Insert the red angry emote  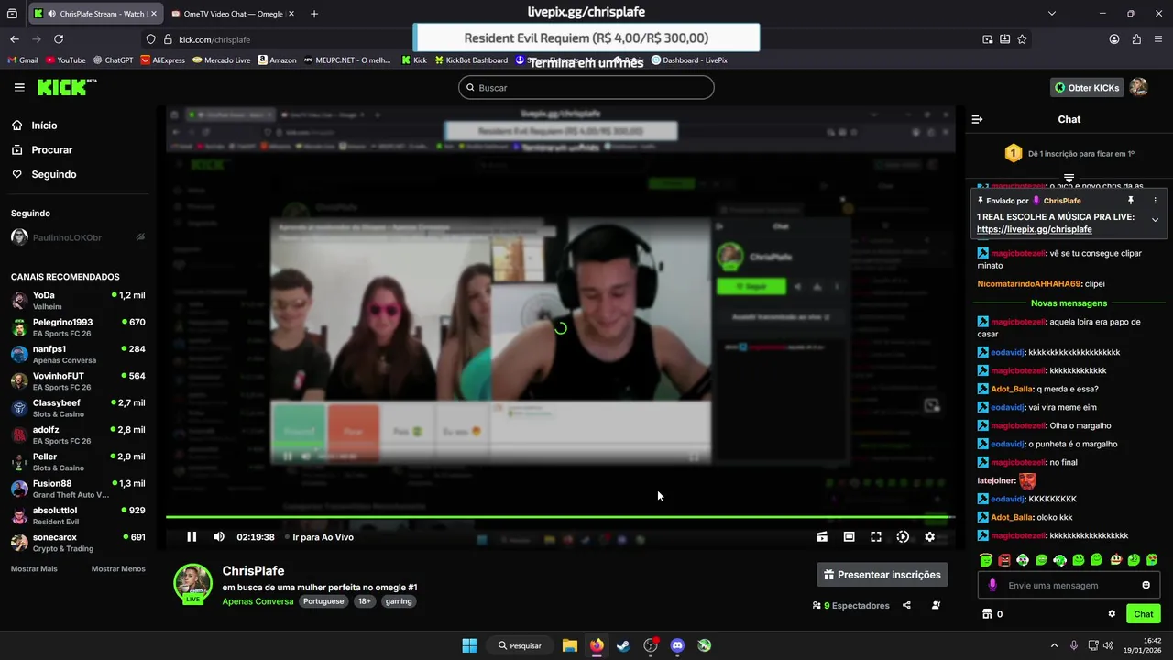coord(1004,559)
